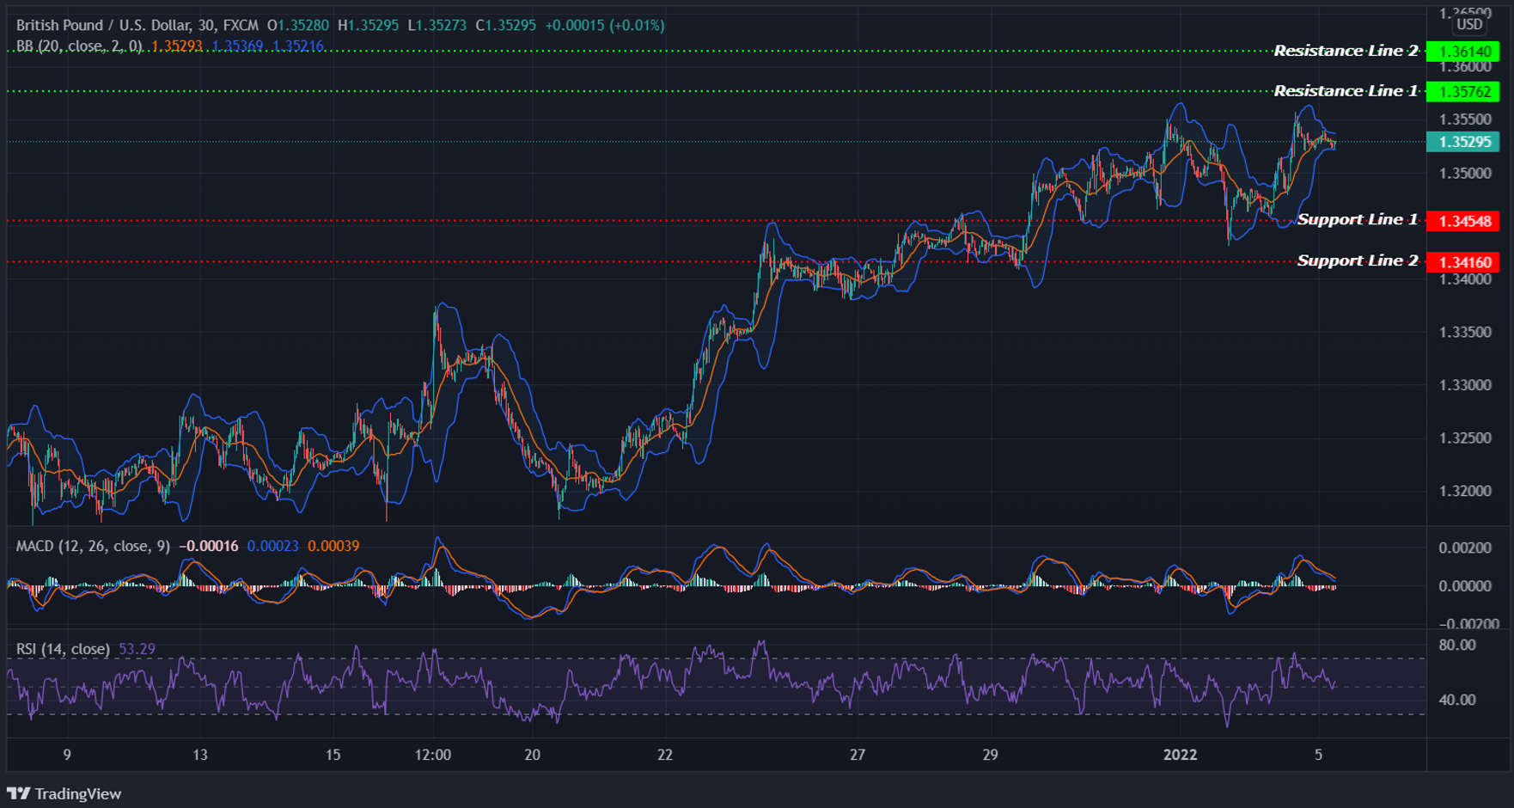Click the Support Line 1 text label
1514x808 pixels.
click(1356, 220)
